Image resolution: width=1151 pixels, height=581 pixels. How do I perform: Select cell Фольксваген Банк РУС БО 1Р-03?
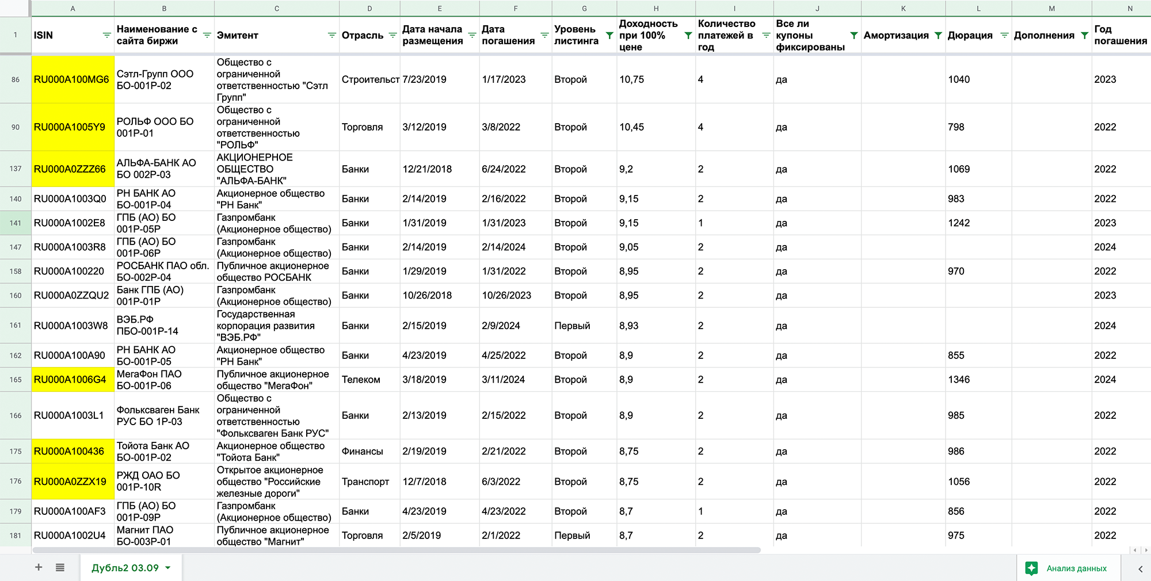[164, 415]
